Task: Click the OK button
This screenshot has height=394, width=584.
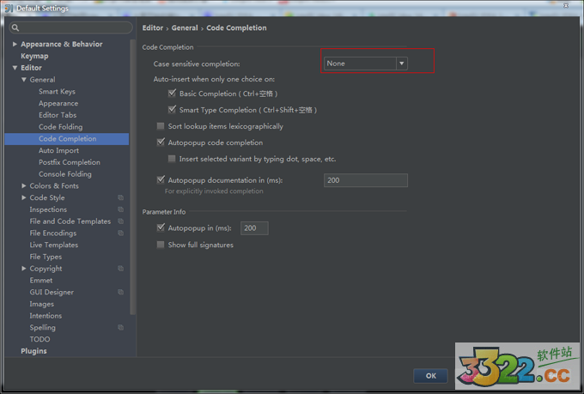Action: coord(430,376)
